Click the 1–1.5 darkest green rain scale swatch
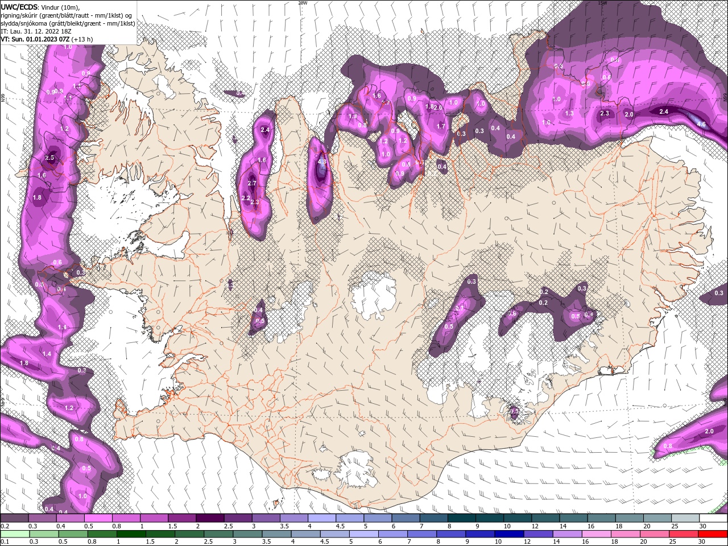 pos(131,534)
